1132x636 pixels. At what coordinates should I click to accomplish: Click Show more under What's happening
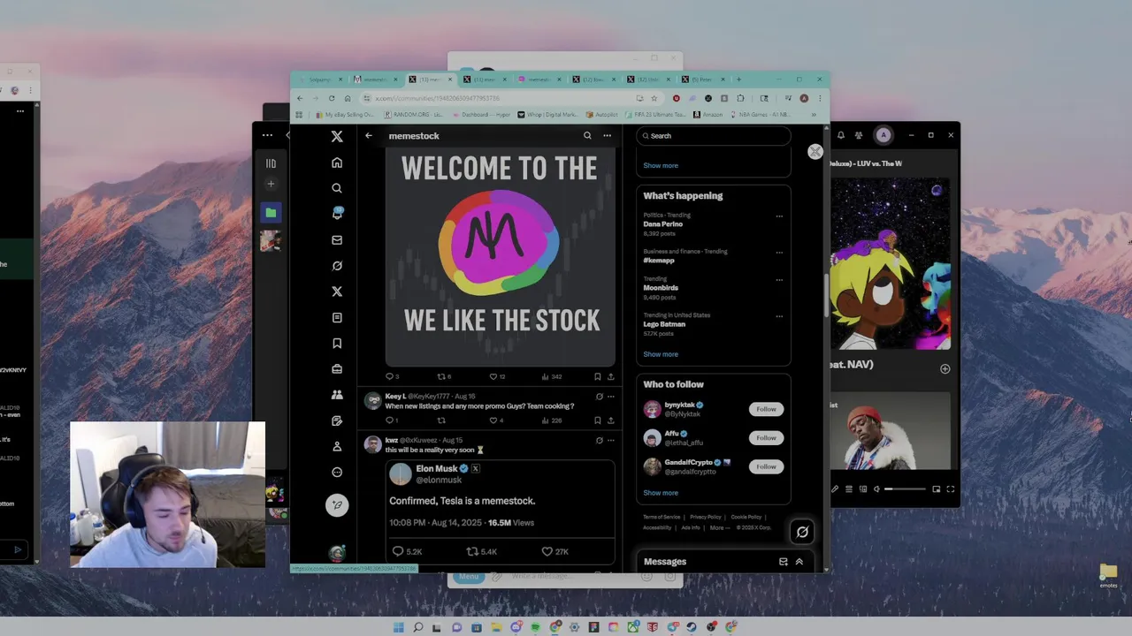click(661, 354)
